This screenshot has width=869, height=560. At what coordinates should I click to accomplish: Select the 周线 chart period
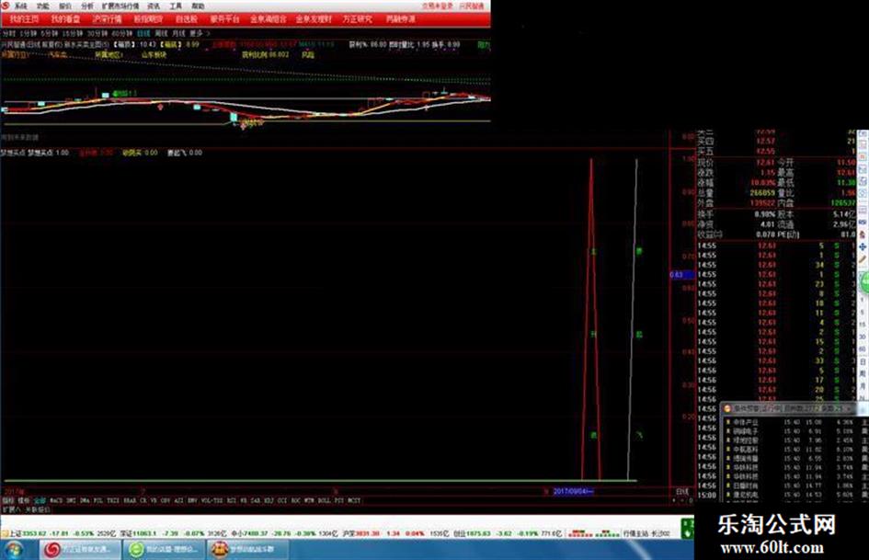click(161, 34)
